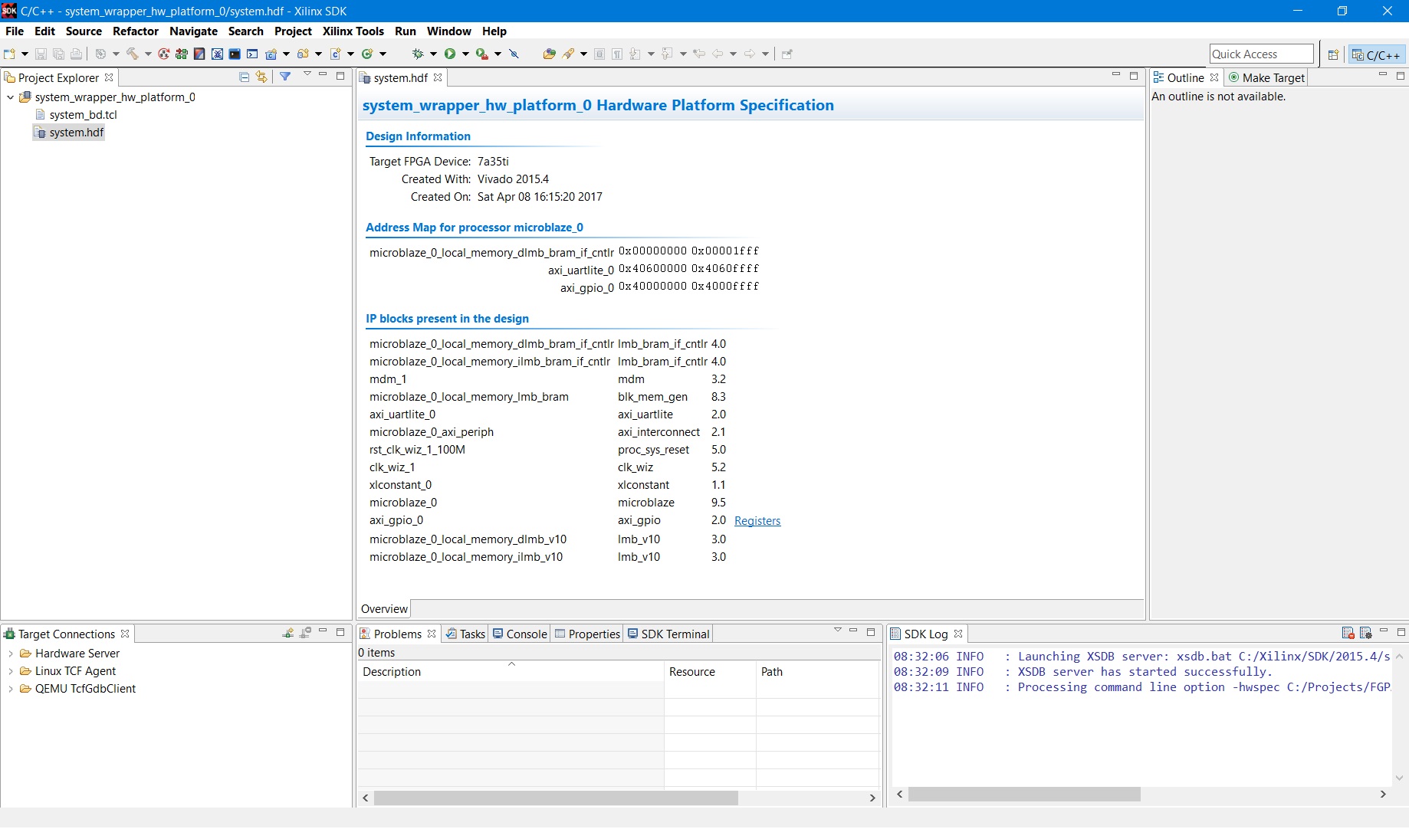The width and height of the screenshot is (1409, 829).
Task: Toggle Link with Editor in Project Explorer
Action: (261, 77)
